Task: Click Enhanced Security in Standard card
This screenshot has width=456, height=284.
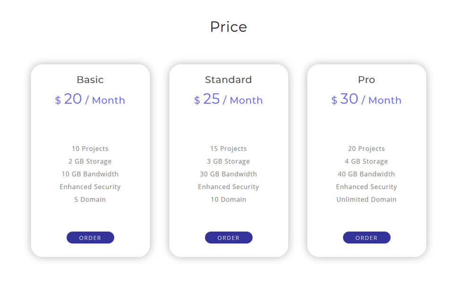Action: coord(229,186)
